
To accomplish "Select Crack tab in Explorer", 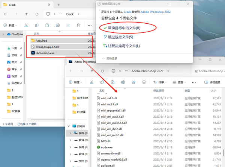I will [x=27, y=5].
